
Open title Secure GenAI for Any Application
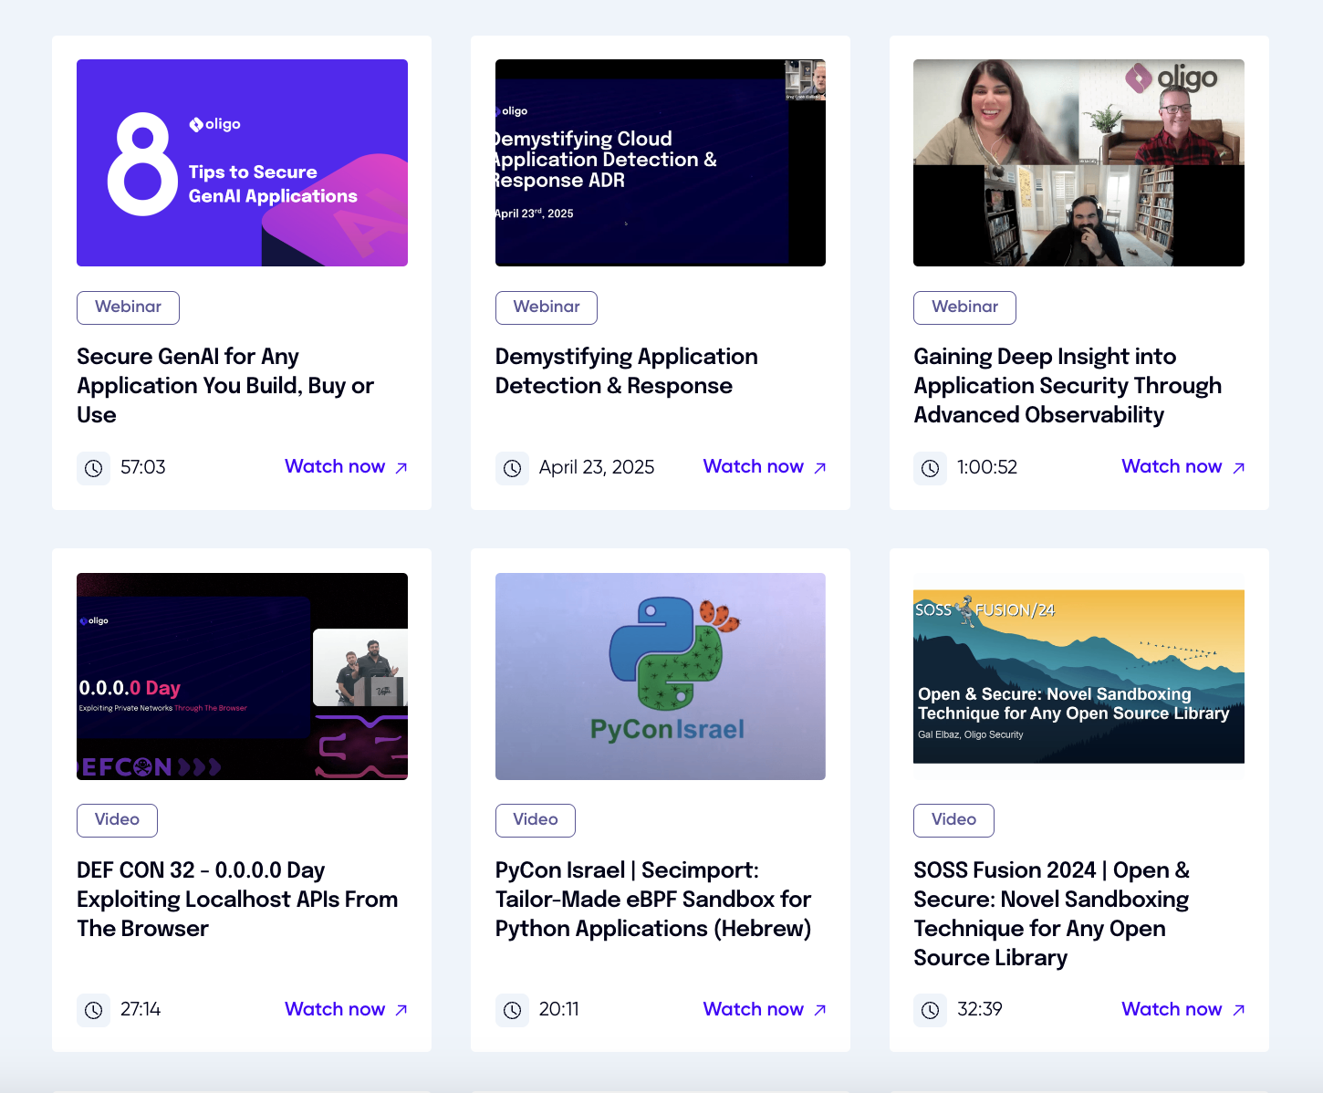(x=225, y=386)
